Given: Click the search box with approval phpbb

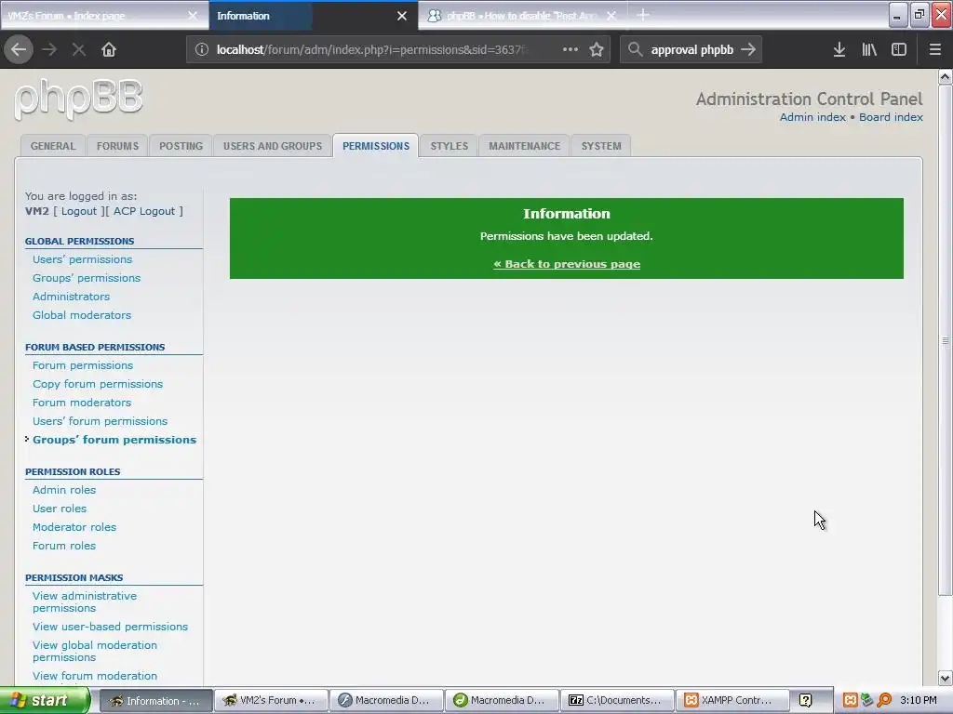Looking at the screenshot, I should click(692, 50).
